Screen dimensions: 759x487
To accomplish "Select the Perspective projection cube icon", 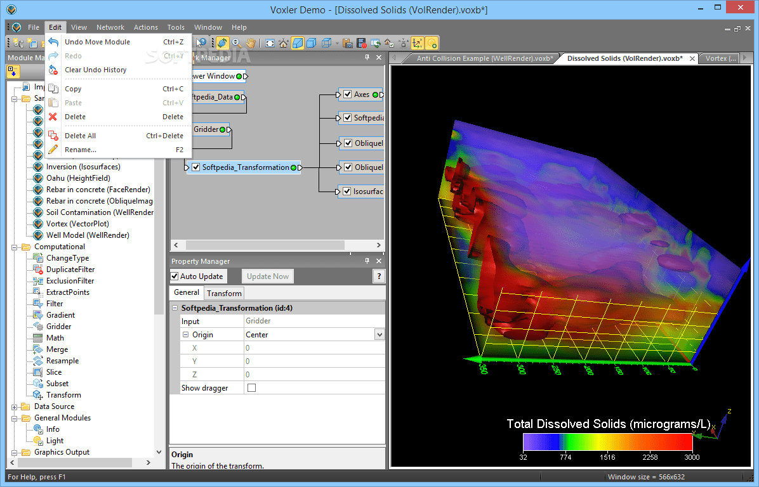I will (298, 43).
